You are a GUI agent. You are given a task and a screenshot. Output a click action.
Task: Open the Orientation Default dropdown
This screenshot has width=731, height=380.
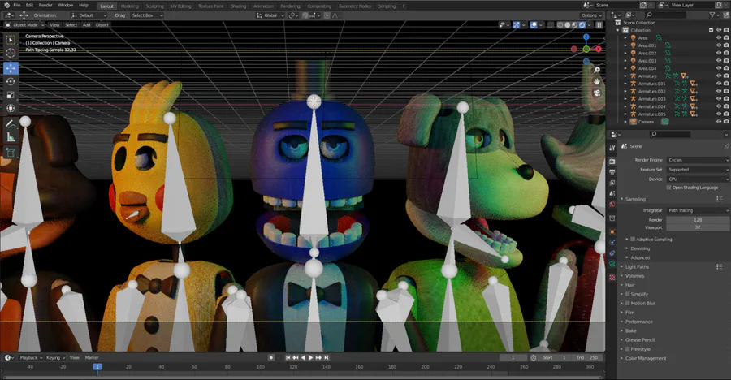tap(89, 15)
